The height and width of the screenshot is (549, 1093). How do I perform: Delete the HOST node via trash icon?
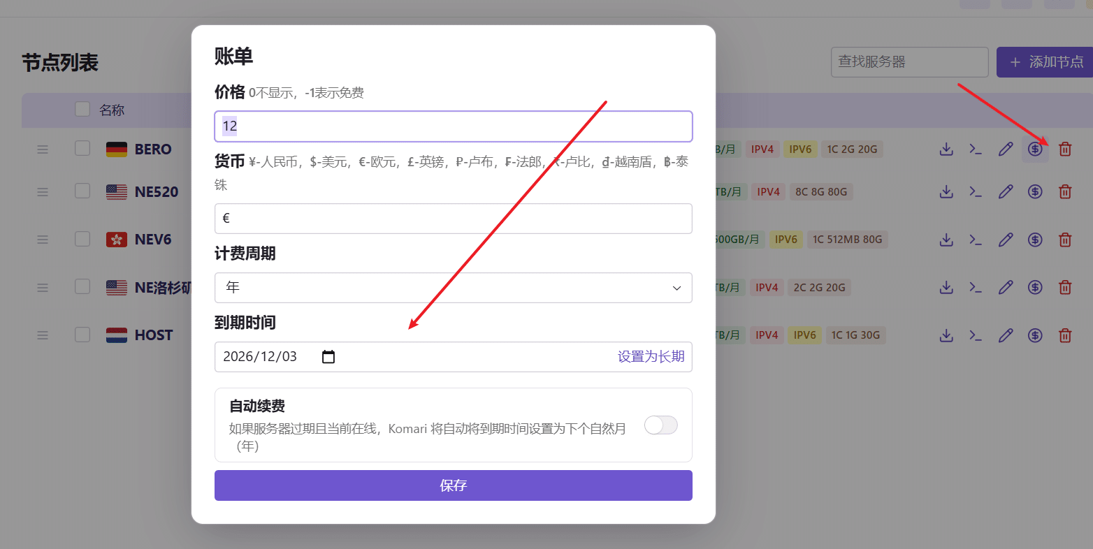click(1065, 335)
